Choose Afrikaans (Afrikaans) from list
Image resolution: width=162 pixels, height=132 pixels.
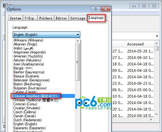click(44, 40)
